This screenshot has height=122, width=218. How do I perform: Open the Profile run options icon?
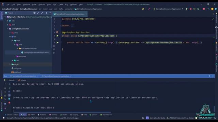click(199, 9)
